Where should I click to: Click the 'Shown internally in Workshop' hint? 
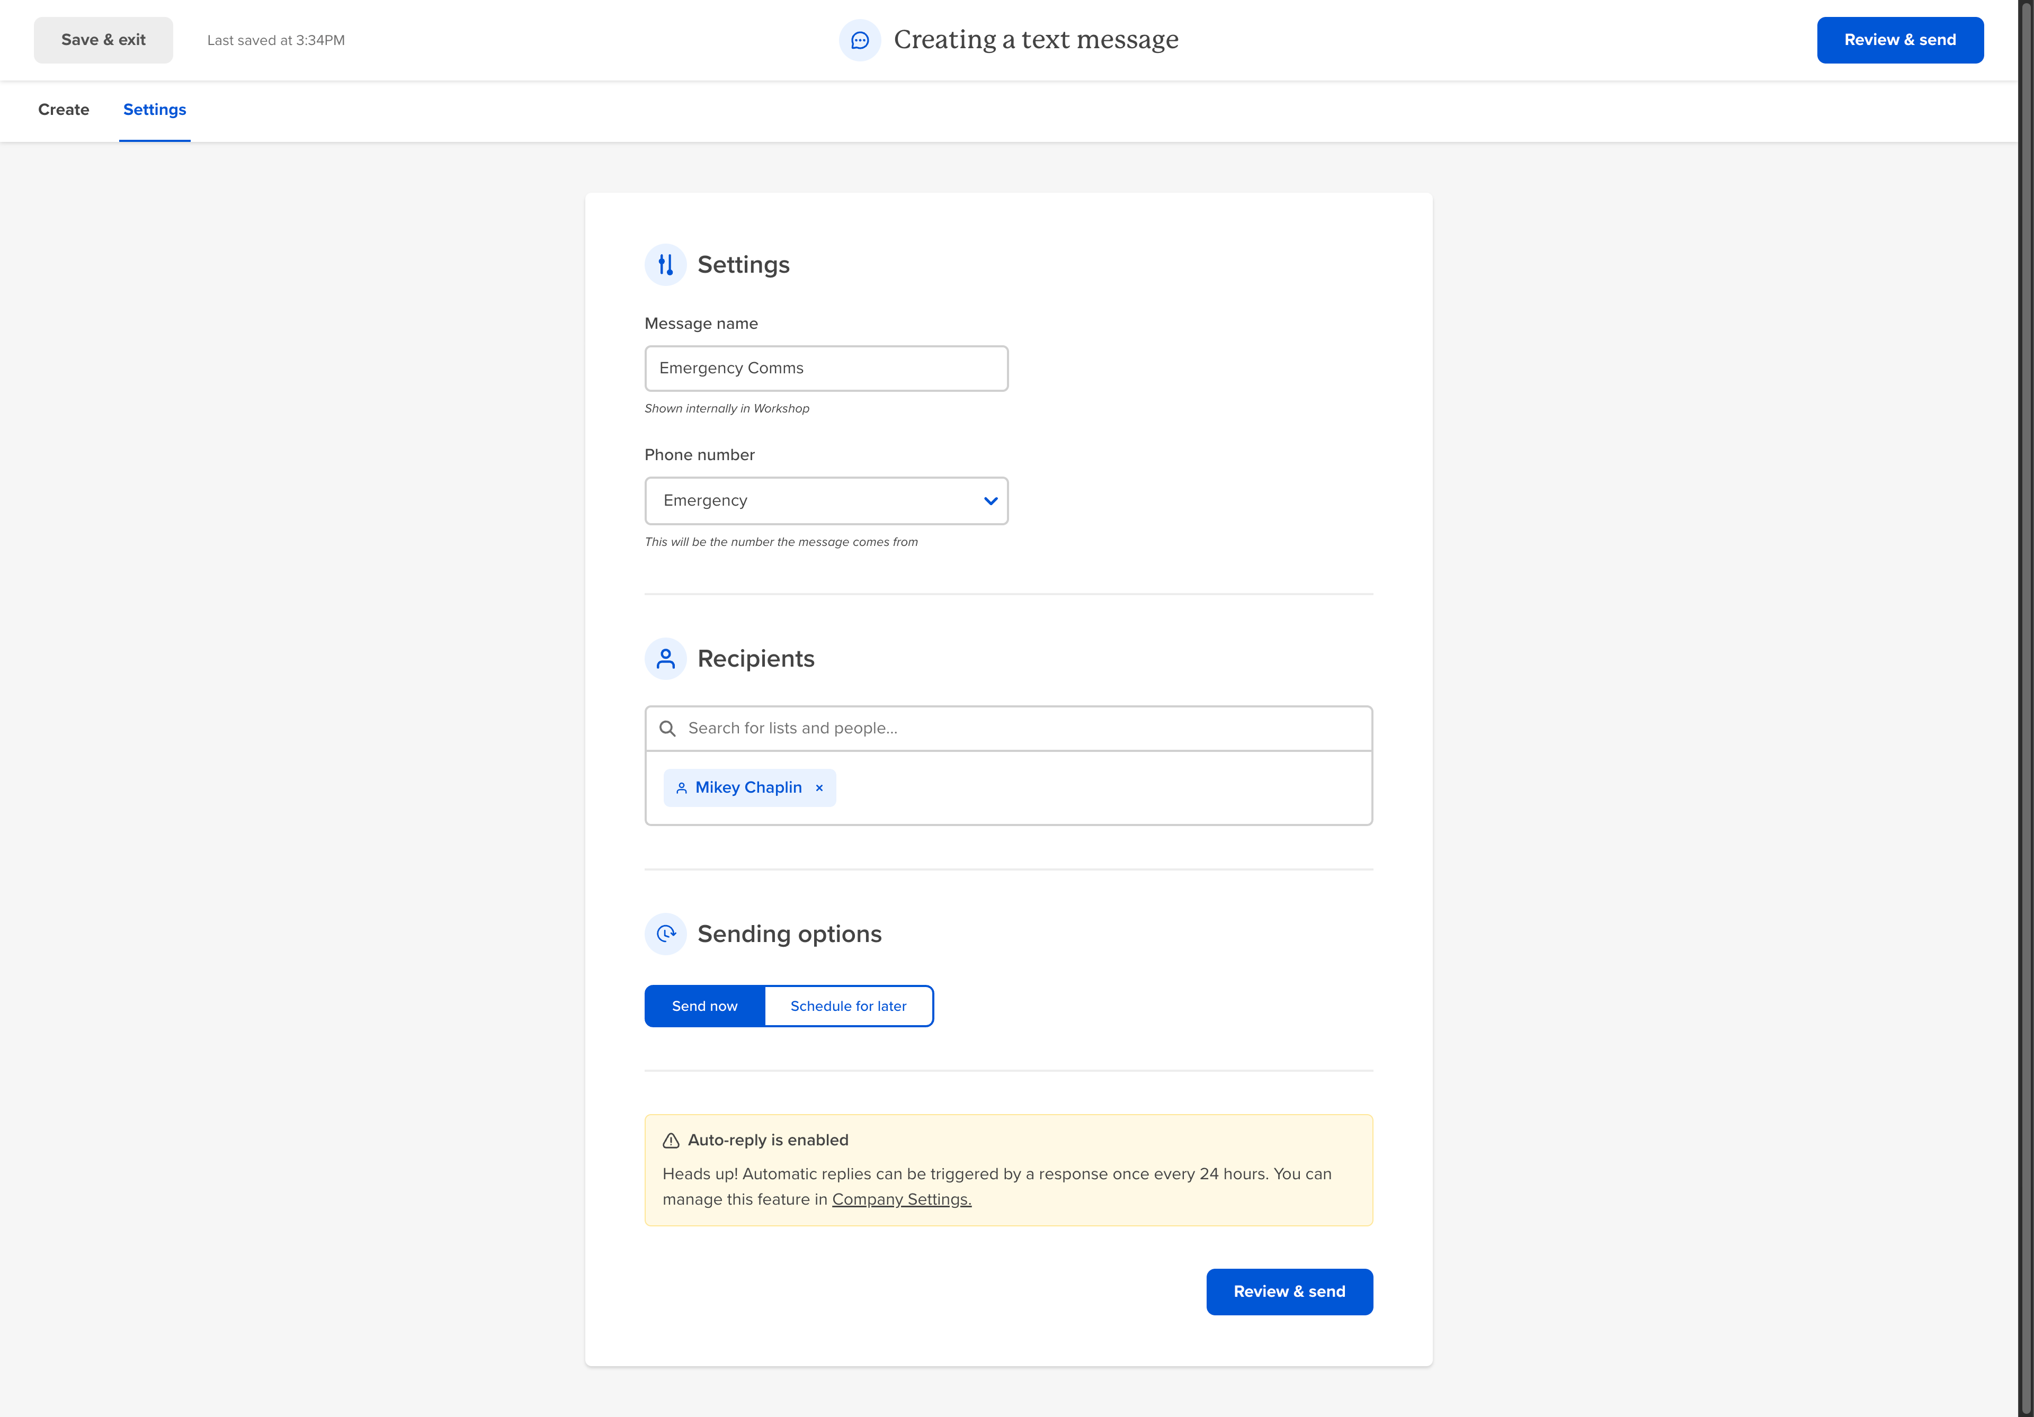click(726, 408)
